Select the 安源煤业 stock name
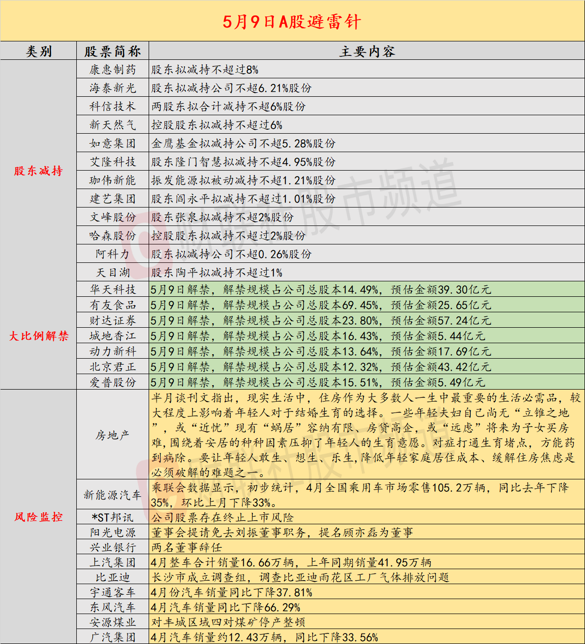Image resolution: width=585 pixels, height=644 pixels. (113, 622)
